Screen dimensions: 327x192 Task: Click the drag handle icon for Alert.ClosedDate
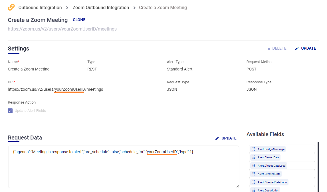[254, 157]
